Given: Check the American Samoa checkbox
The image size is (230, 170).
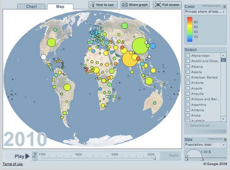Looking at the screenshot, I should [188, 77].
